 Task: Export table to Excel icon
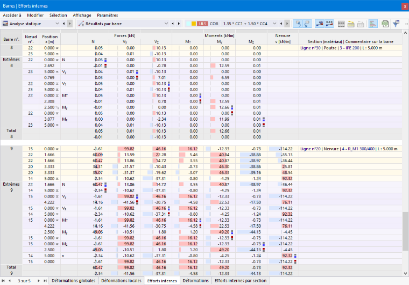tap(385, 24)
